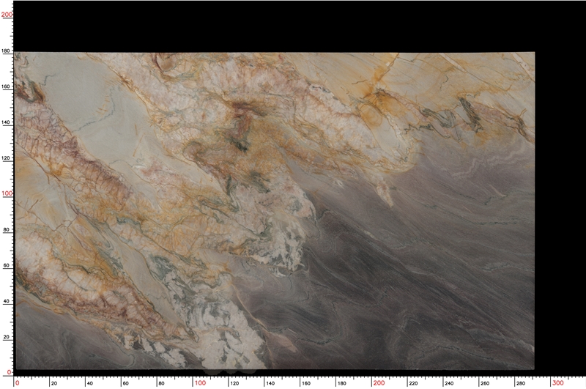The height and width of the screenshot is (389, 586).
Task: Click the 20 mark on the horizontal ruler
Action: [x=54, y=383]
